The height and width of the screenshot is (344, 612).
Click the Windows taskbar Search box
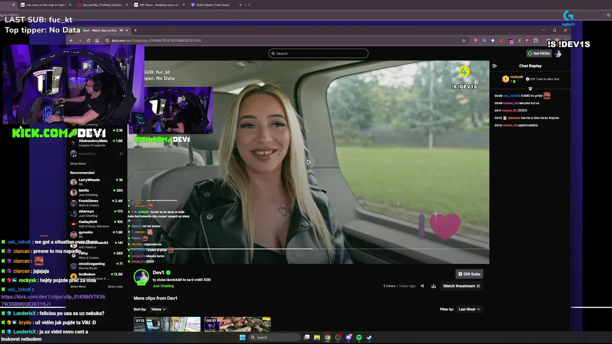click(x=274, y=337)
